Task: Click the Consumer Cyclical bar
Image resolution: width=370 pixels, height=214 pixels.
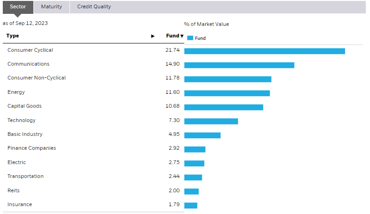Action: pos(264,51)
